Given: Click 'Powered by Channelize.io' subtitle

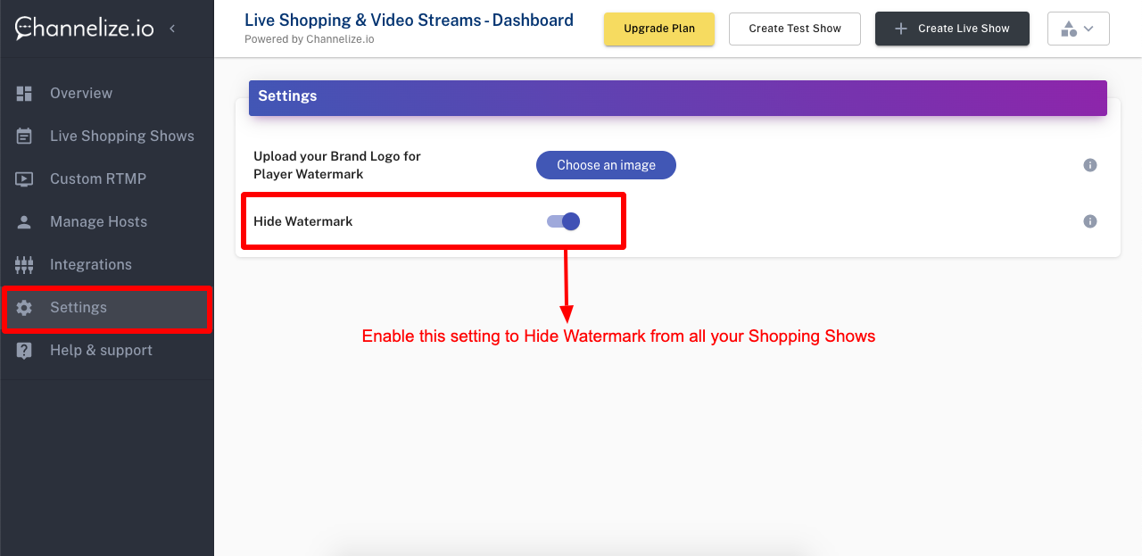Looking at the screenshot, I should 310,39.
